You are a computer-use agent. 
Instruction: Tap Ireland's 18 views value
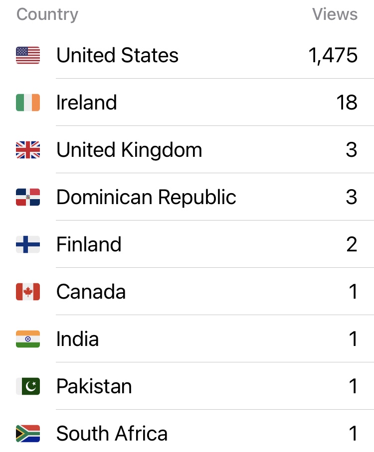(x=347, y=103)
